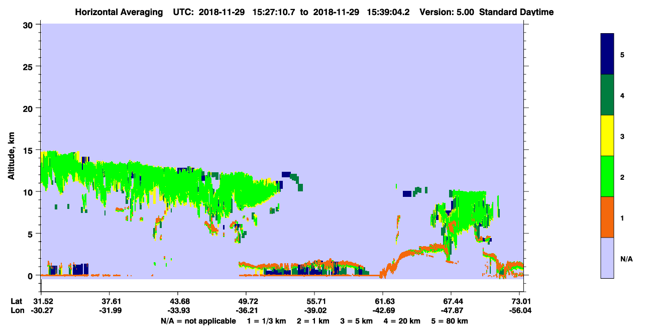Click '3 = 5 km' legend text

[x=357, y=321]
